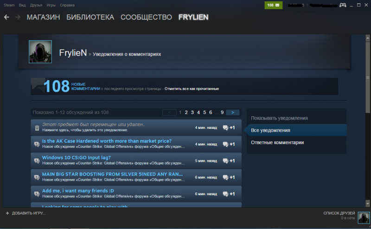Click the plus icon for adding a game
Viewport: 371px width, 229px height.
click(x=7, y=213)
